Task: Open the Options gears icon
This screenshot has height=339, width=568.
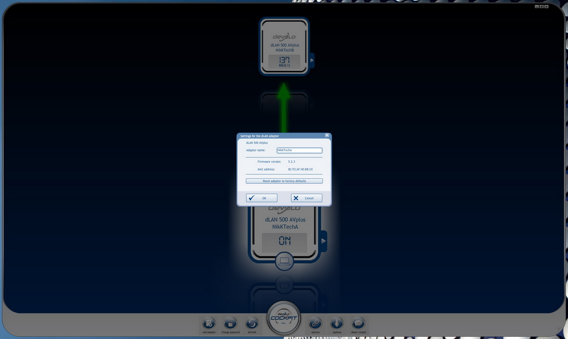Action: tap(315, 323)
